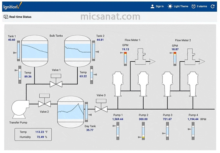Toggle the Light Theme sun icon

click(170, 7)
